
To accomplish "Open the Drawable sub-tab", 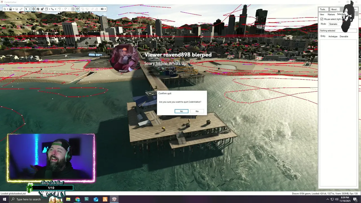I will (344, 36).
